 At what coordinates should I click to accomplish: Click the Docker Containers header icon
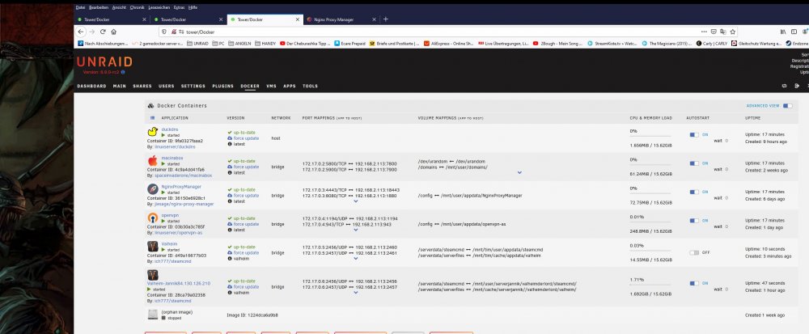coord(150,106)
